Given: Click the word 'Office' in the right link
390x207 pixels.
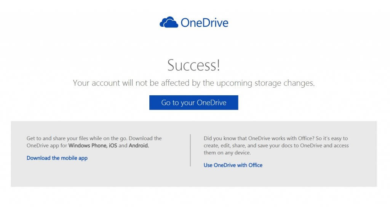Looking at the screenshot, I should [x=255, y=165].
